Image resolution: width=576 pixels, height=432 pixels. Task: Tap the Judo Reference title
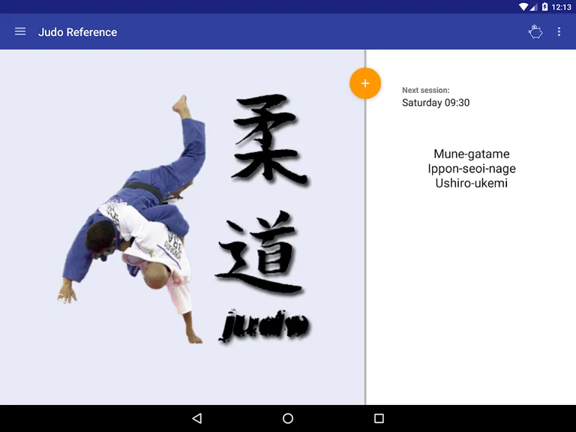click(x=77, y=32)
